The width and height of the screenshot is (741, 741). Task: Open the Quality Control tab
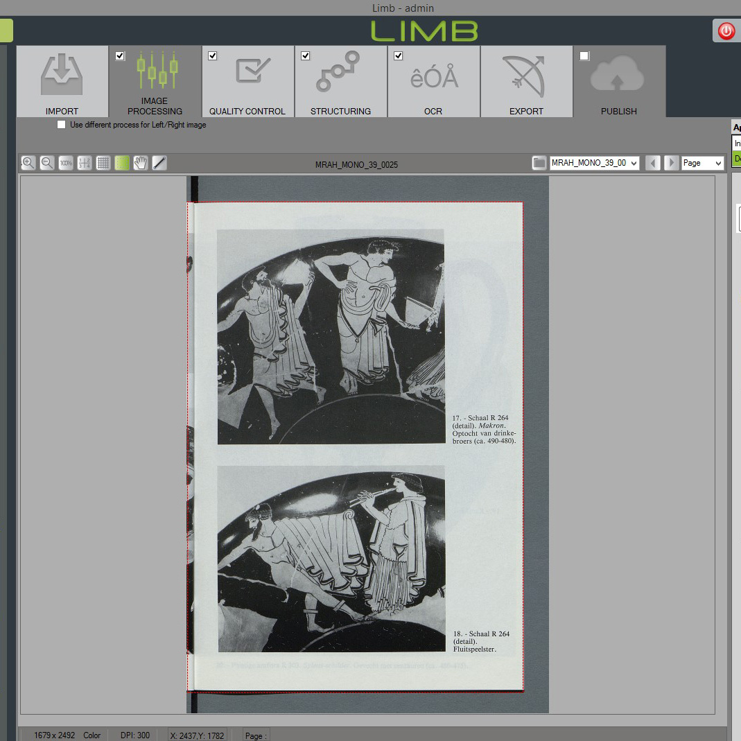click(247, 82)
